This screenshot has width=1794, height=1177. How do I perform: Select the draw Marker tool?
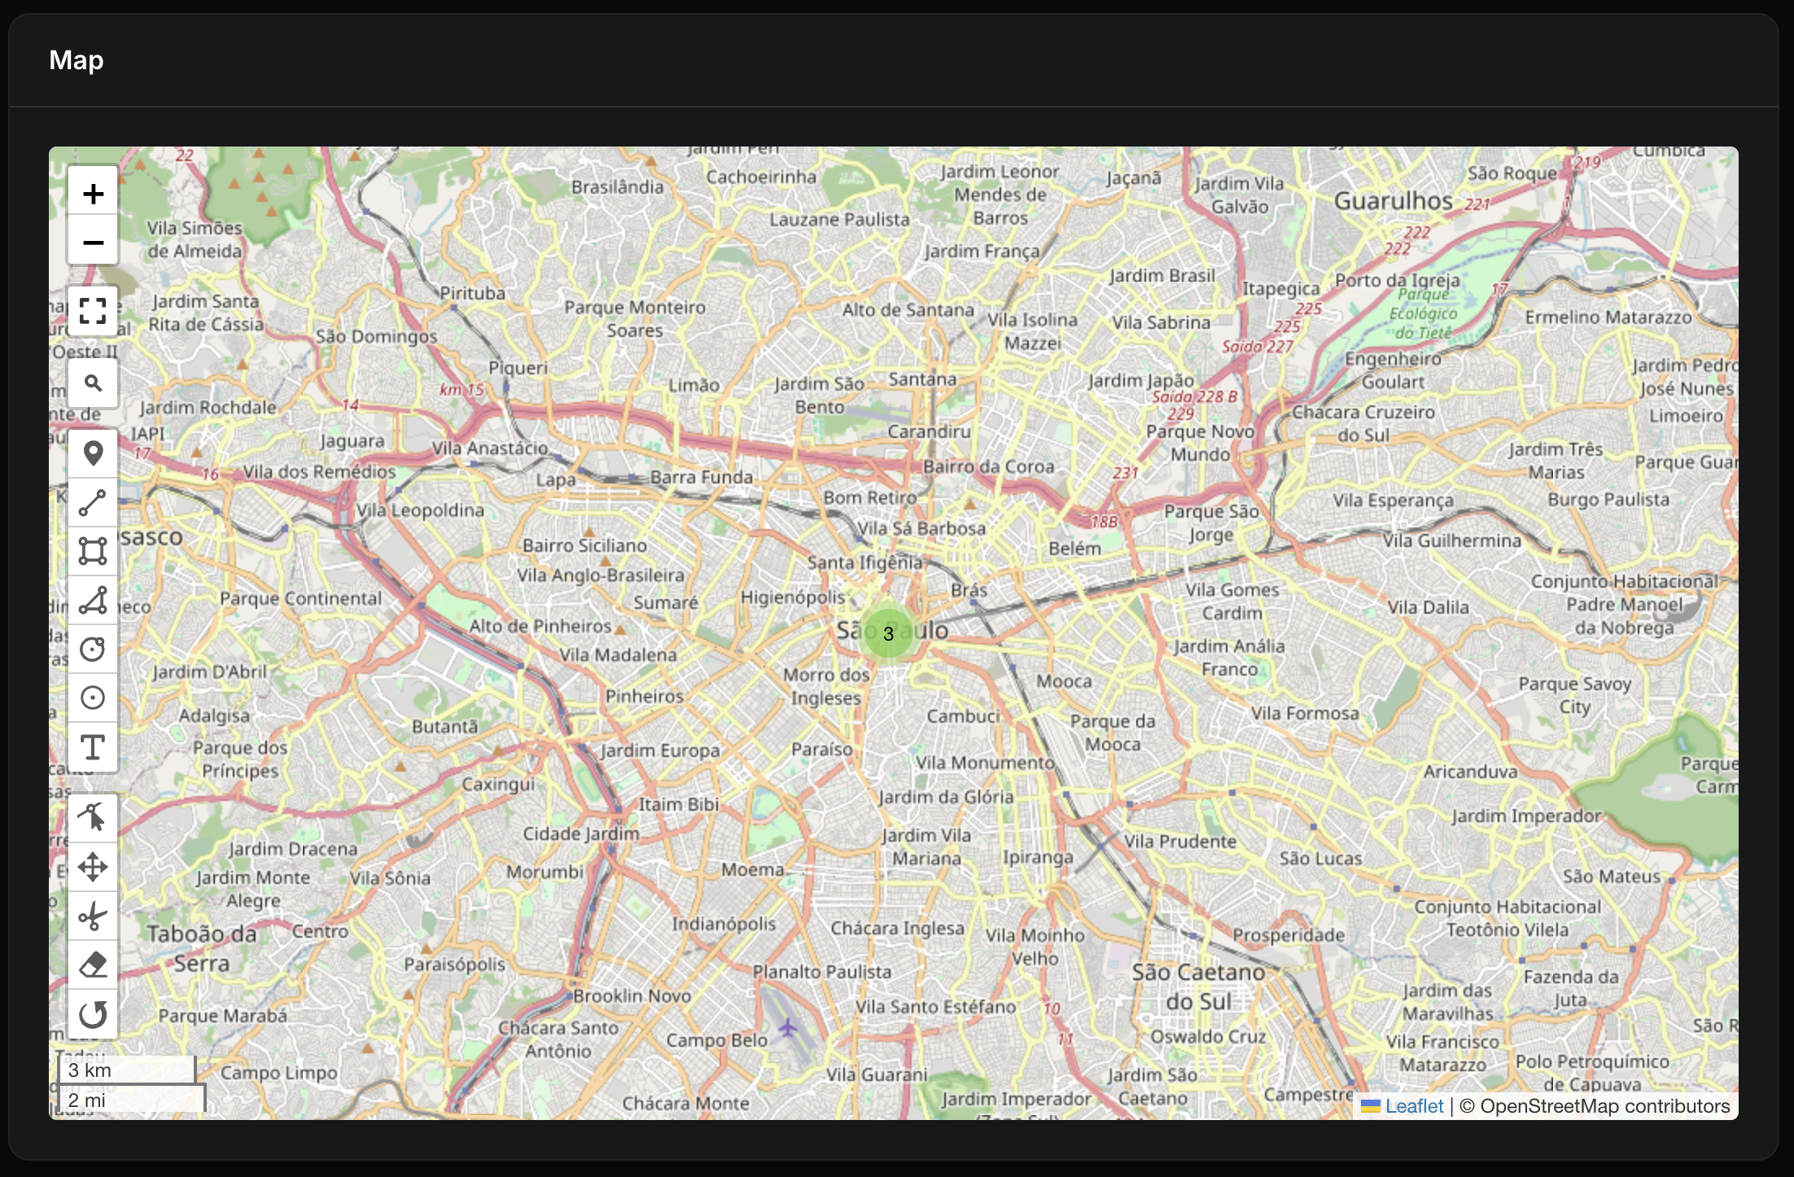click(x=94, y=453)
